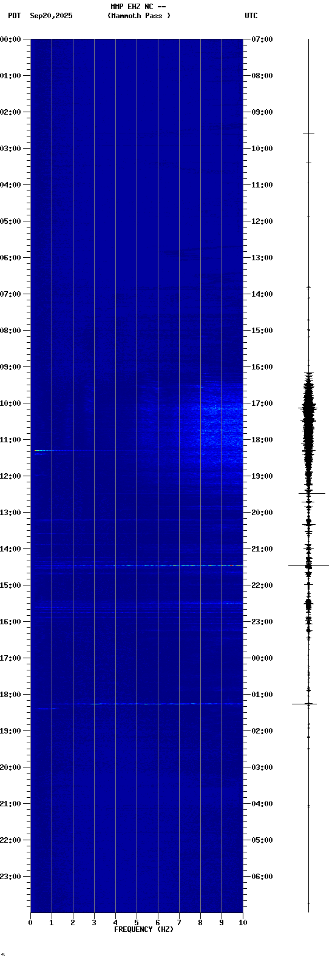The width and height of the screenshot is (335, 961).
Task: Click the dense seismogram burst near 17:00 UTC
Action: click(308, 419)
